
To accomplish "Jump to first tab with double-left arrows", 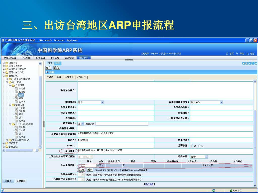I will [x=247, y=63].
